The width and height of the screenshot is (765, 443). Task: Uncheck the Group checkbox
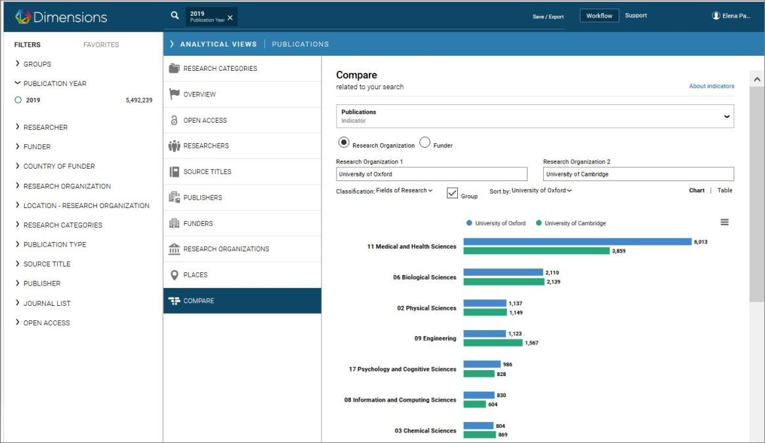coord(452,193)
